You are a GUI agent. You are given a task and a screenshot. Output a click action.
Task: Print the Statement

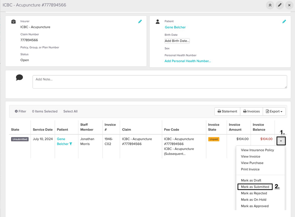coord(227,111)
